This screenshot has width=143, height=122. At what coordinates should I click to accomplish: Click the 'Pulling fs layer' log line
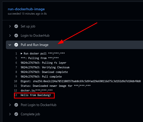coord(43,63)
